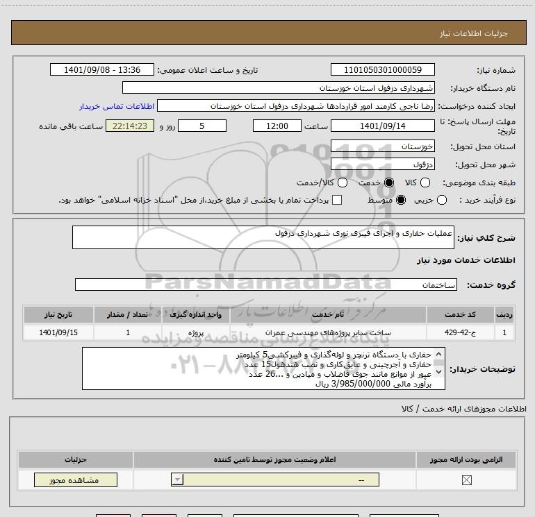Click the تاریخ نیاز column header
The width and height of the screenshot is (535, 517).
coord(58,314)
